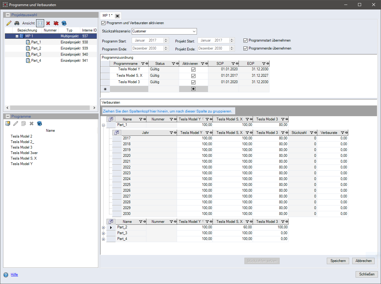Click the column chooser icon beside Jahr
Screen dimensions: 381x284
(117, 133)
